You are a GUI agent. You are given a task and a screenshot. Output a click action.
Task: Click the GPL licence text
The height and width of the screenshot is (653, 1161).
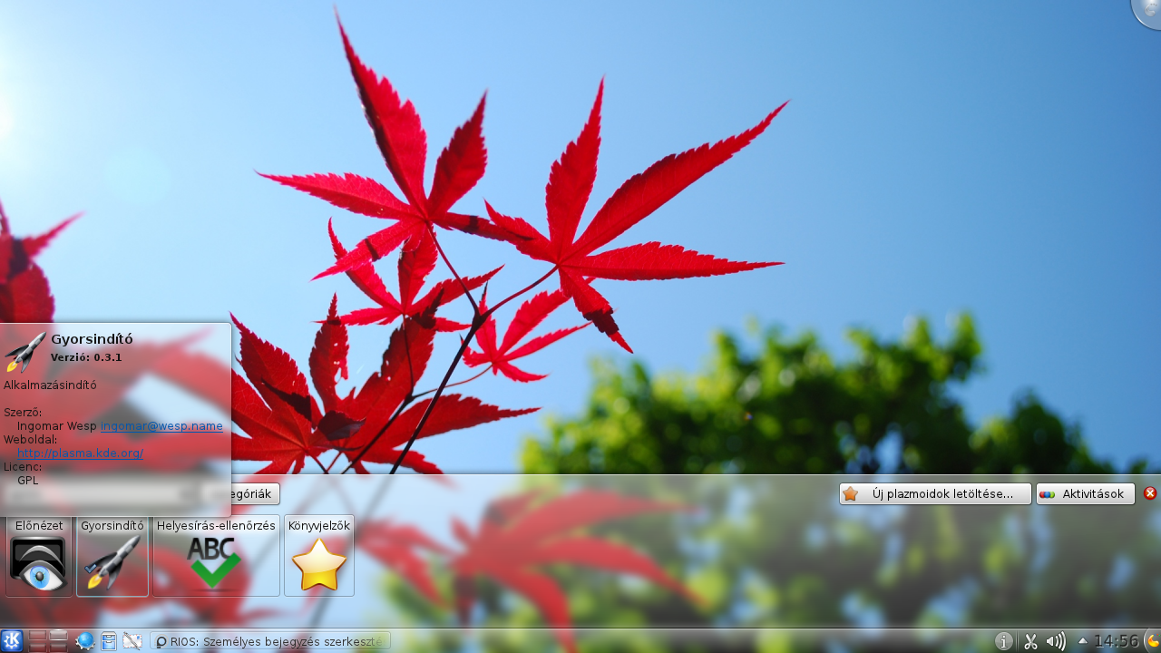[x=27, y=481]
